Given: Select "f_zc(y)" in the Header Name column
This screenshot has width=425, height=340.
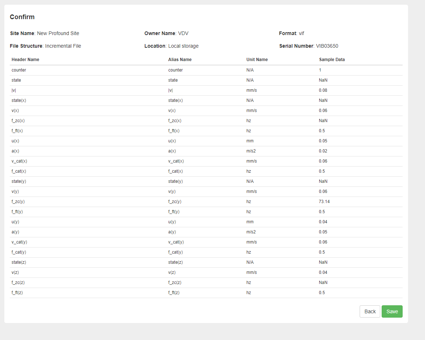Looking at the screenshot, I should click(x=18, y=202).
